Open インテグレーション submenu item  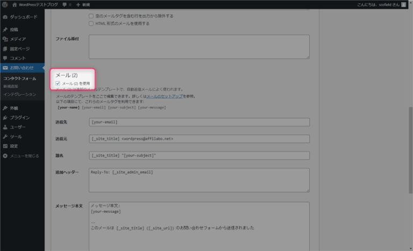(x=20, y=94)
